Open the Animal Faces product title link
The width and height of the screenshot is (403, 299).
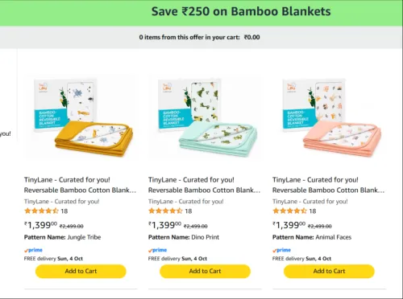329,185
